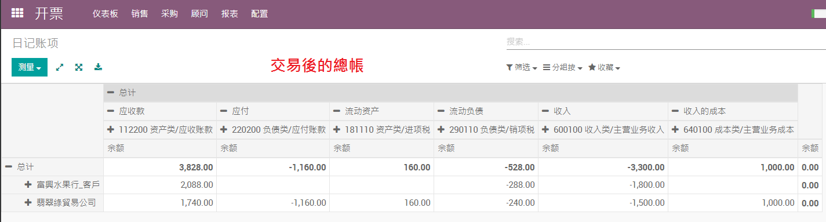Image resolution: width=826 pixels, height=222 pixels.
Task: Click the 开票 app title
Action: [49, 13]
